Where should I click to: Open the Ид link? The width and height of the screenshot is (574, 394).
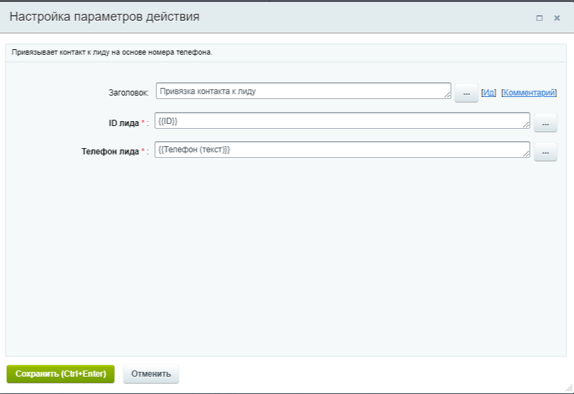[488, 93]
